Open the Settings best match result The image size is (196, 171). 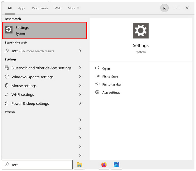[44, 30]
